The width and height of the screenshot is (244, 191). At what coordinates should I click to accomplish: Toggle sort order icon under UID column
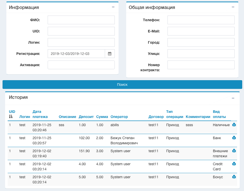pyautogui.click(x=11, y=116)
